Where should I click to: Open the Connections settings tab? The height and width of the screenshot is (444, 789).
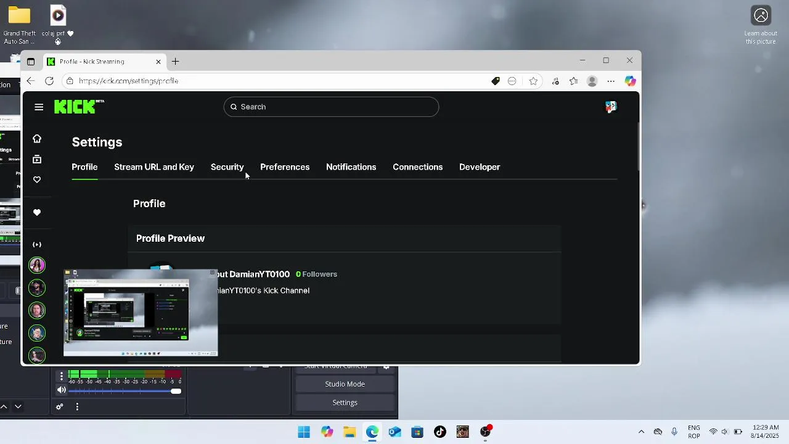click(x=417, y=167)
